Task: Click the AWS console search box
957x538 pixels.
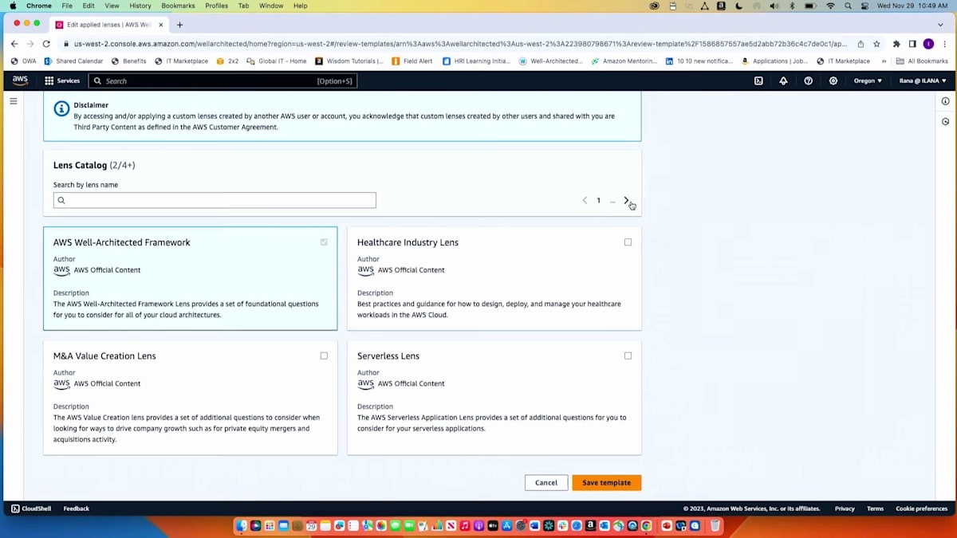Action: pos(223,81)
